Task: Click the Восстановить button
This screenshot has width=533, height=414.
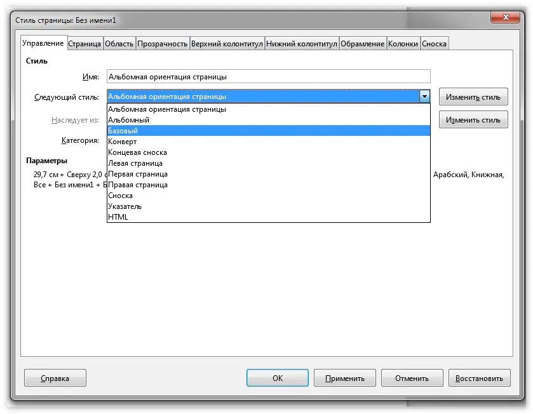Action: [x=479, y=378]
